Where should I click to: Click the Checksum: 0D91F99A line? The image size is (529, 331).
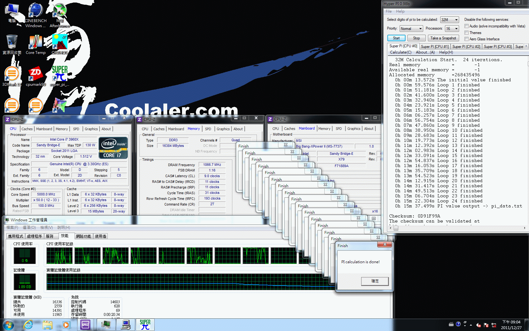pos(414,216)
